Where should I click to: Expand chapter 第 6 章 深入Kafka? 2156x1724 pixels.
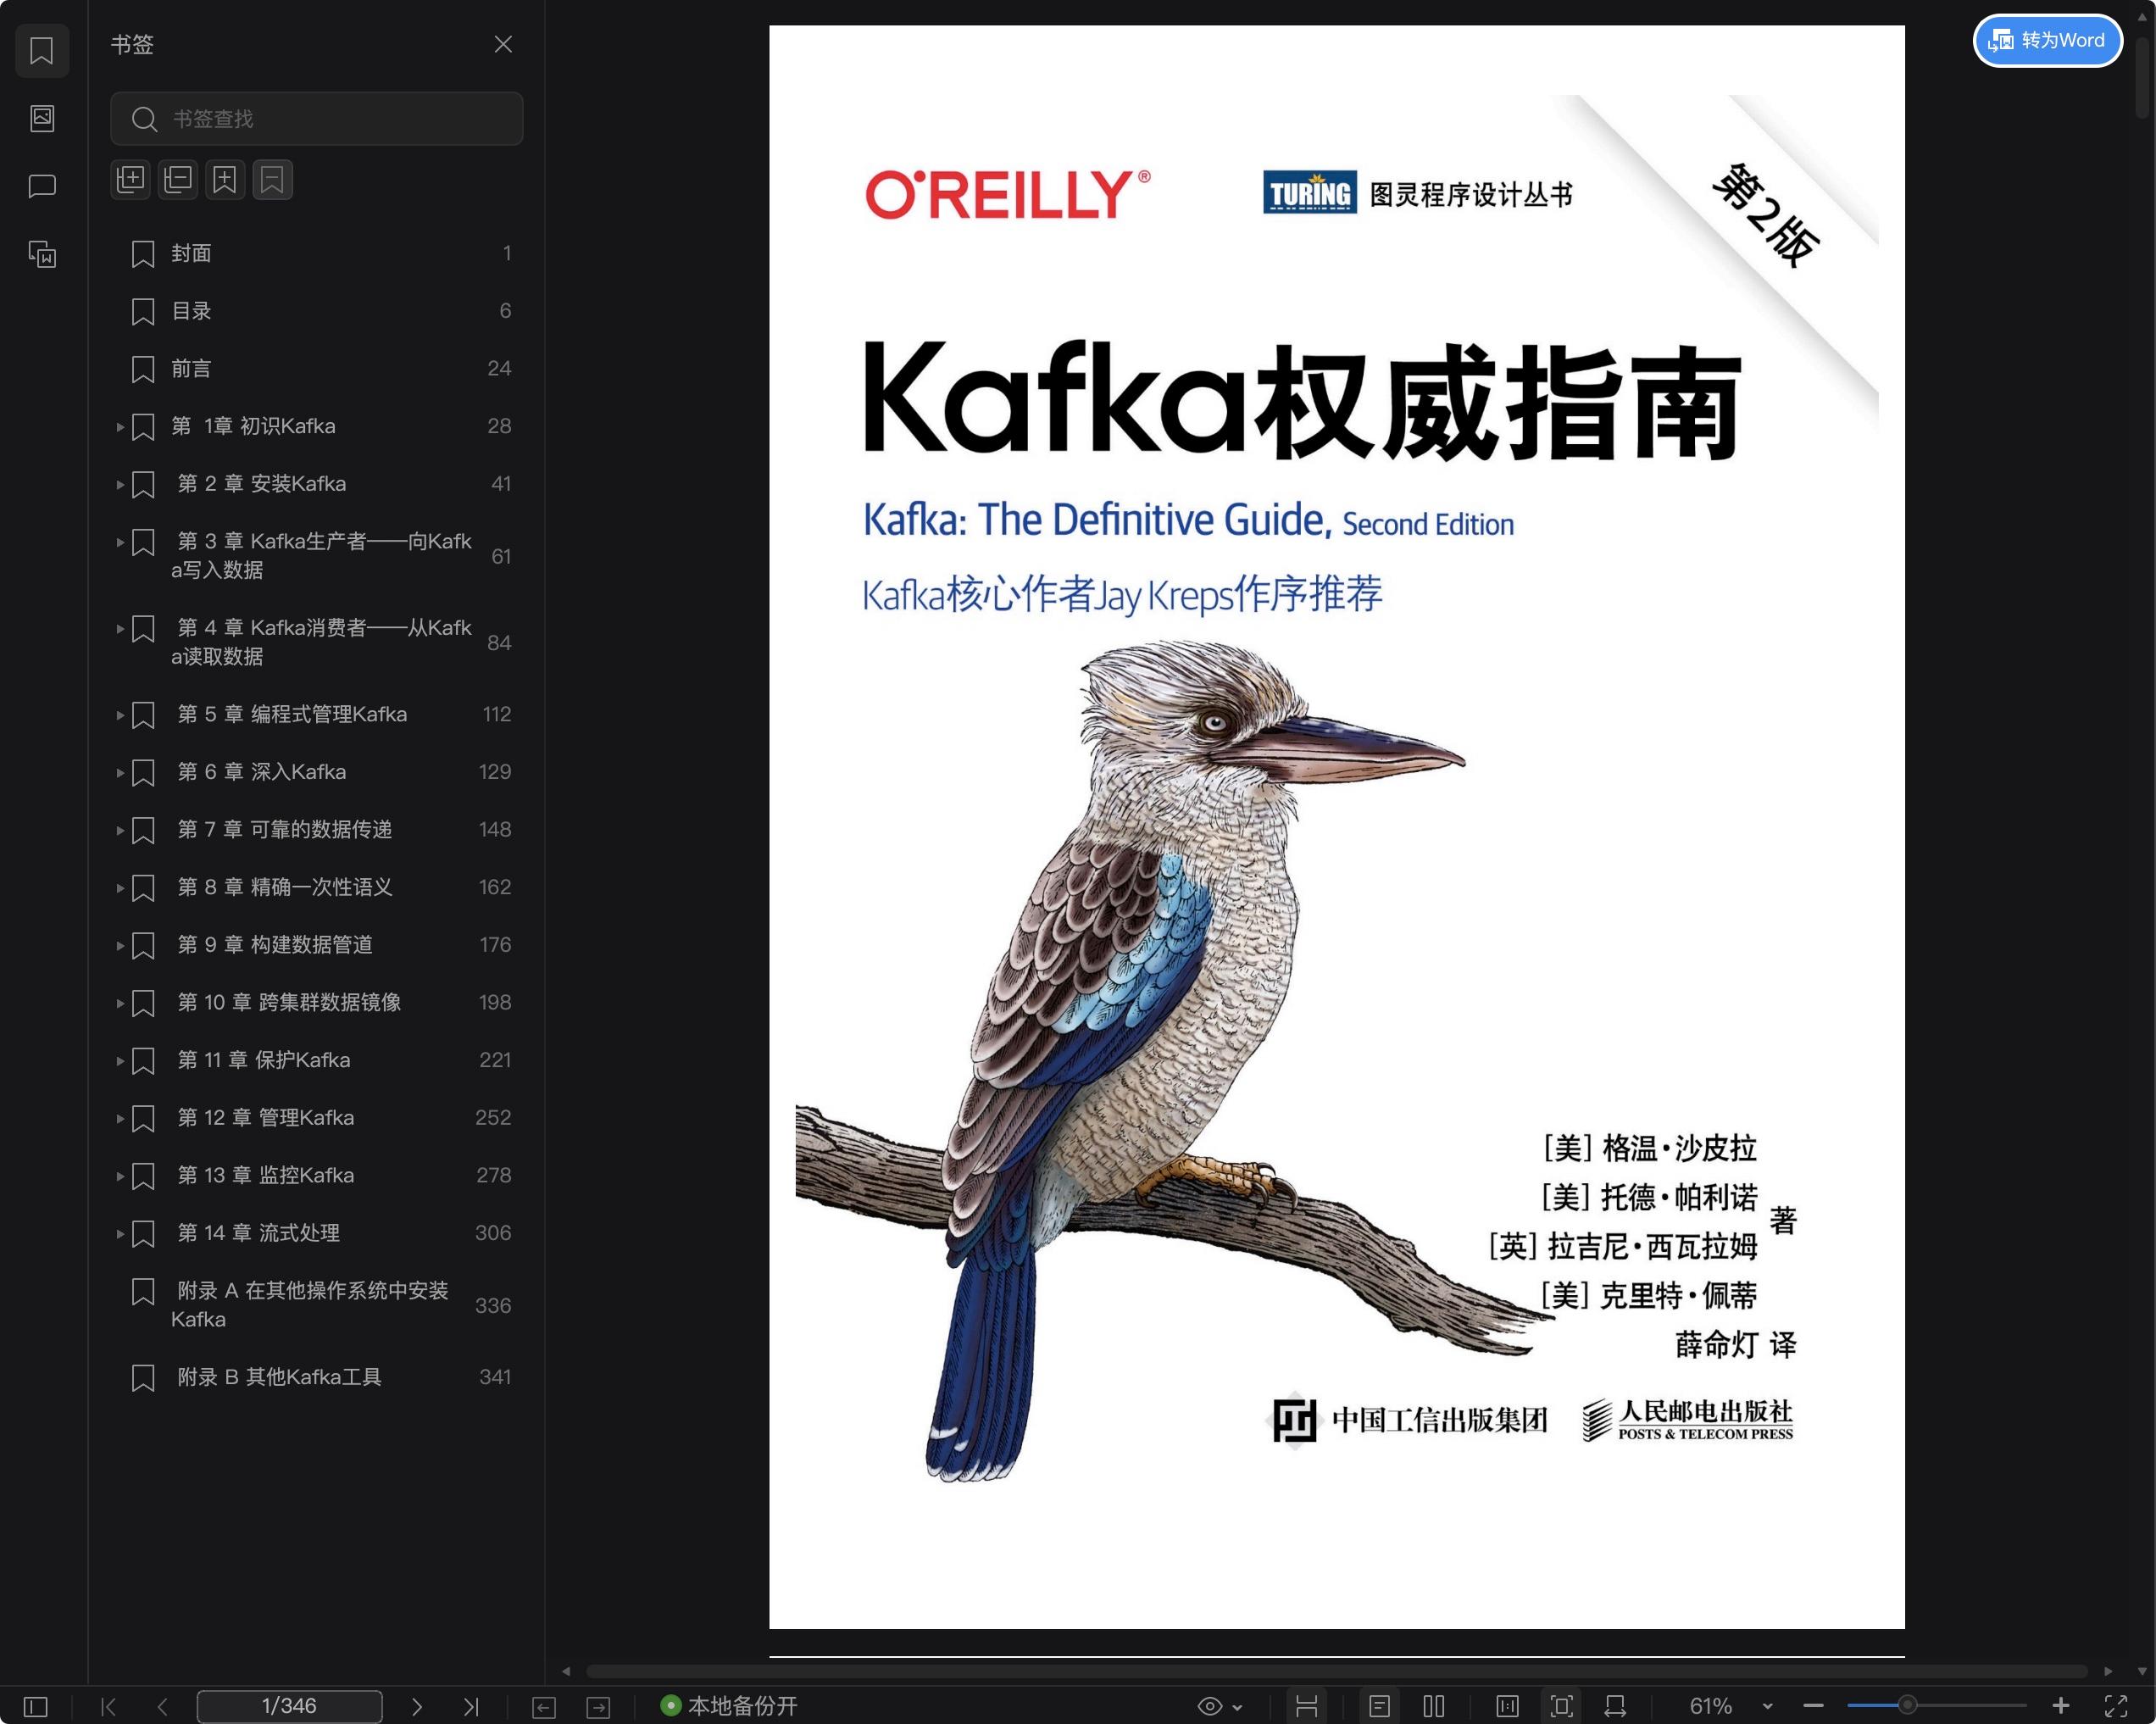[120, 772]
